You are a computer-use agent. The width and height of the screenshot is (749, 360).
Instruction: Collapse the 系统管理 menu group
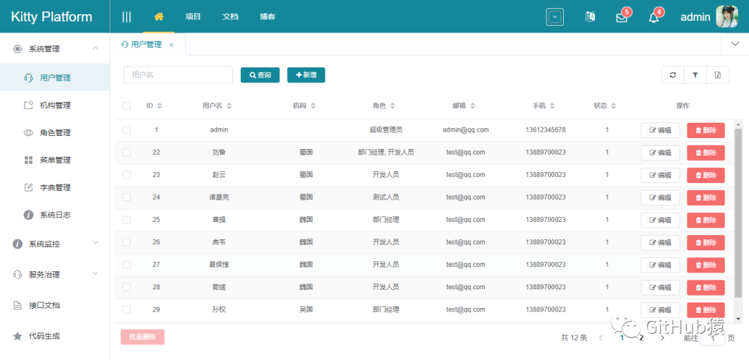pyautogui.click(x=55, y=49)
